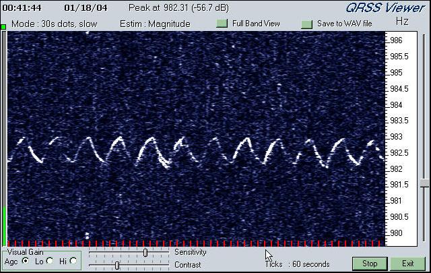
Task: Click the Sensitivity slider handle
Action: tap(145, 253)
